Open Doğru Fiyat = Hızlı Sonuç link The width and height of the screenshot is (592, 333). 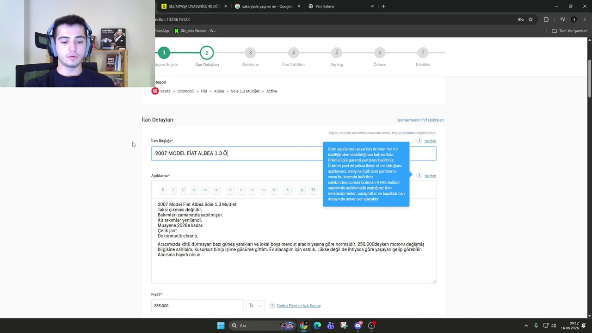pyautogui.click(x=299, y=306)
